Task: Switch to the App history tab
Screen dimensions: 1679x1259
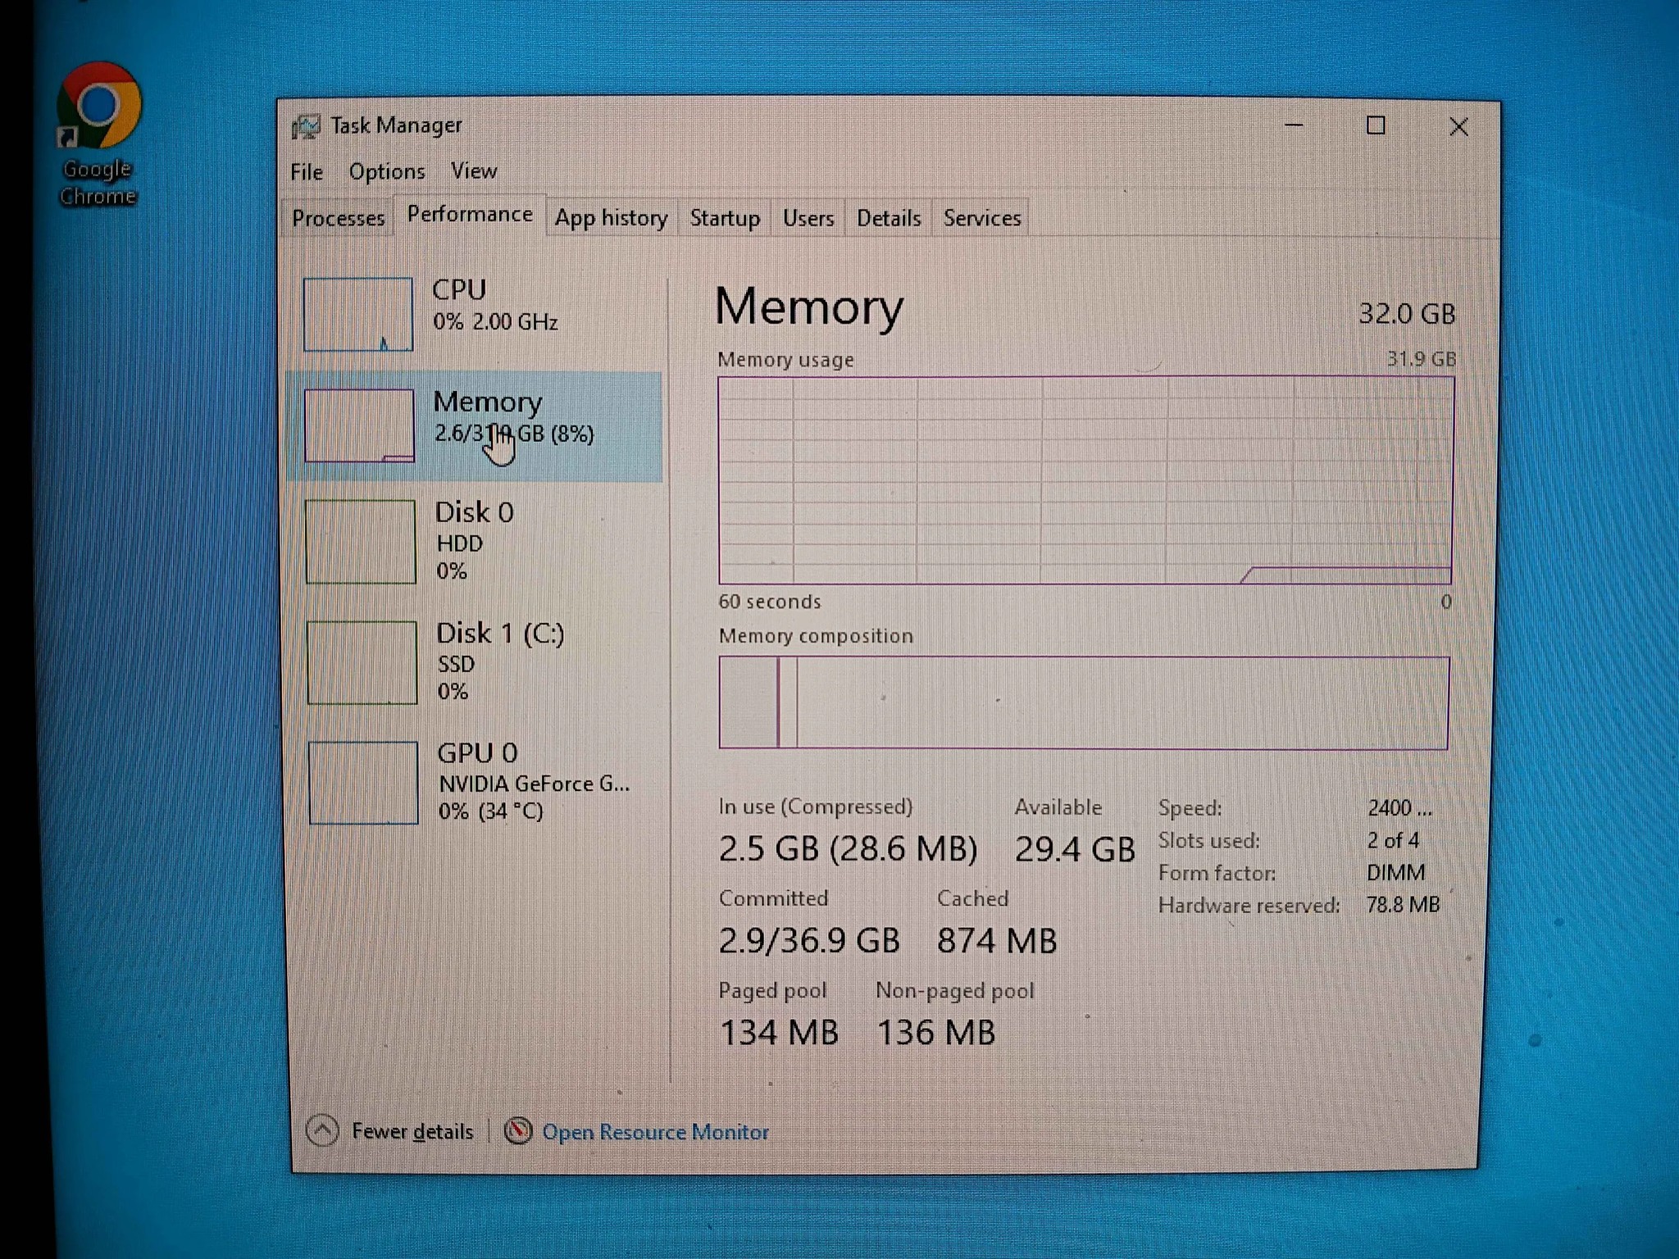Action: (x=612, y=218)
